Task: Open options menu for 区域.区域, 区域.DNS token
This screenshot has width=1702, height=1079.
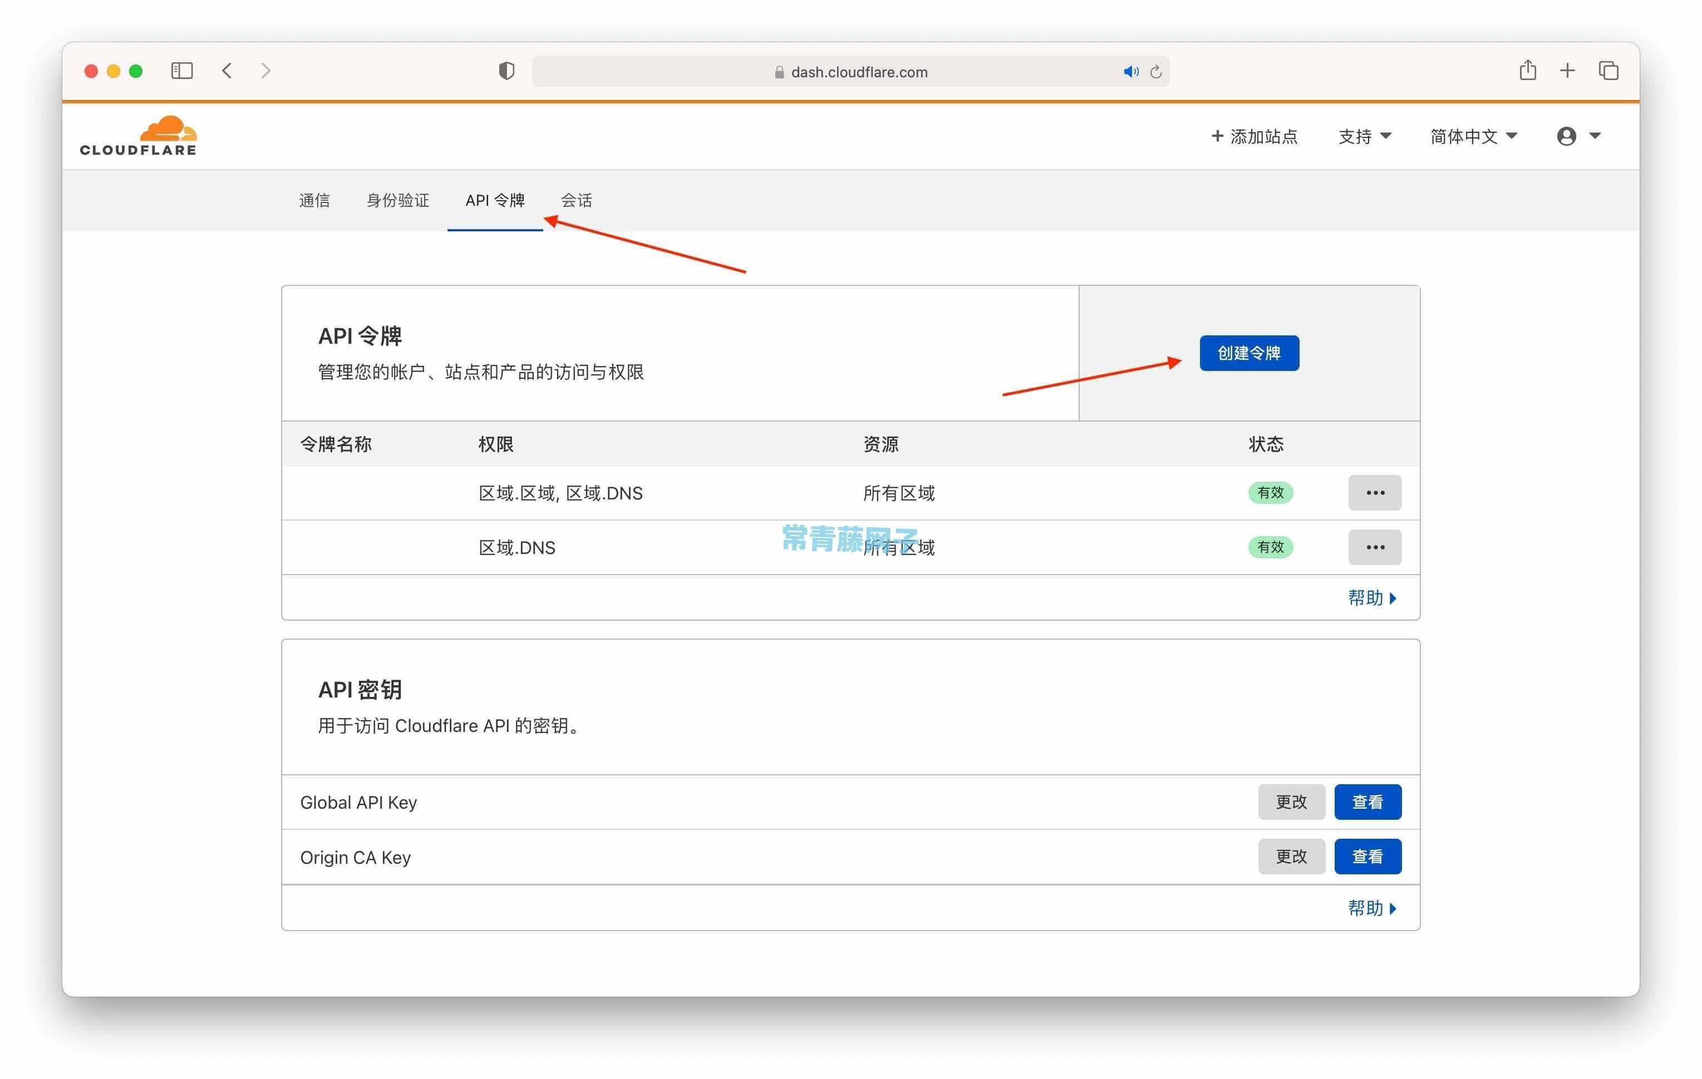Action: click(x=1375, y=493)
